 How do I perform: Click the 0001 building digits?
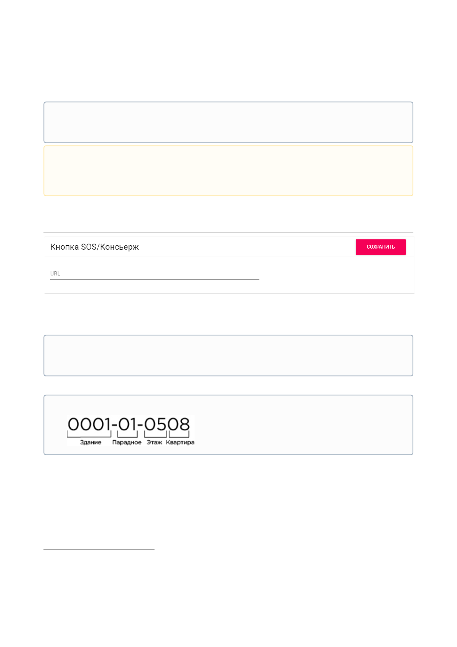click(x=89, y=425)
